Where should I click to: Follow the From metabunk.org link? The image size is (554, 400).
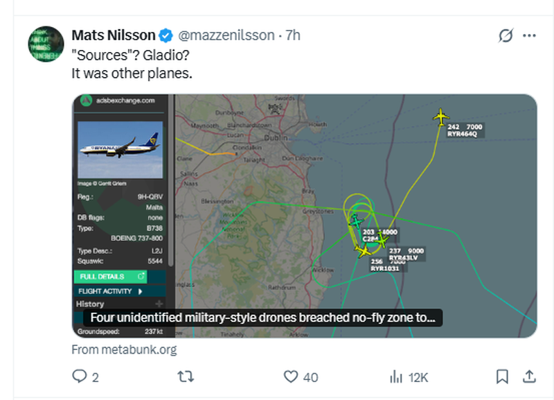coord(124,349)
